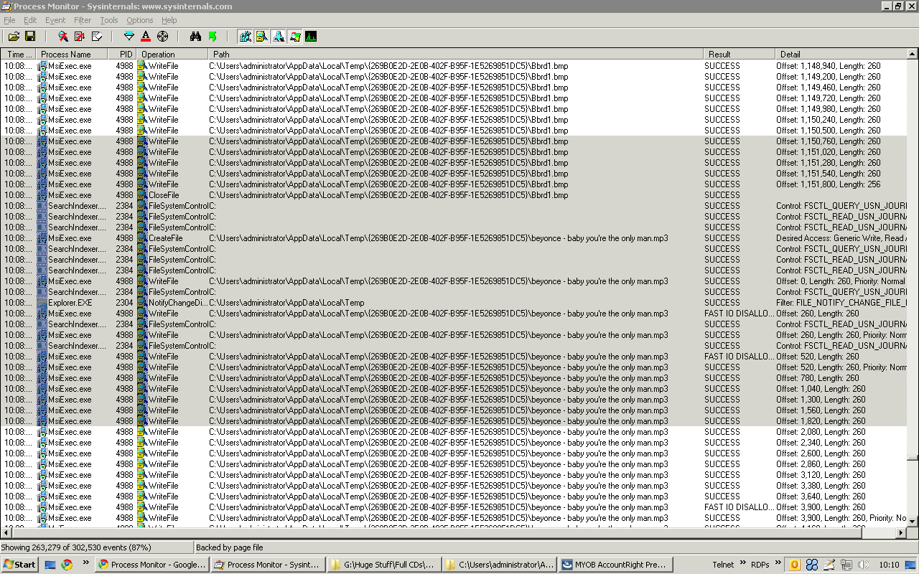Open Find with the binoculars icon

point(195,36)
